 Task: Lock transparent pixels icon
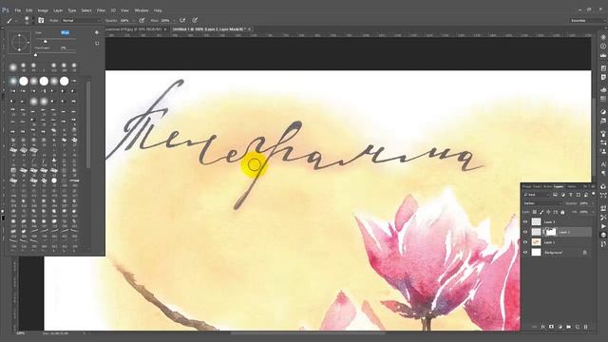535,212
